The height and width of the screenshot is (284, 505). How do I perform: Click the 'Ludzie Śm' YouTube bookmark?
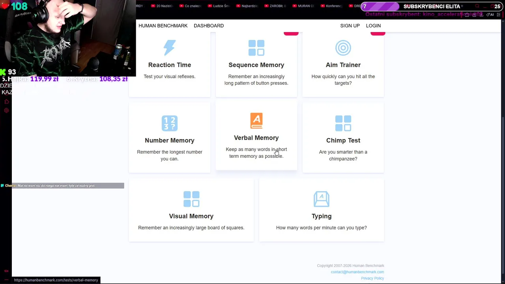[x=219, y=6]
